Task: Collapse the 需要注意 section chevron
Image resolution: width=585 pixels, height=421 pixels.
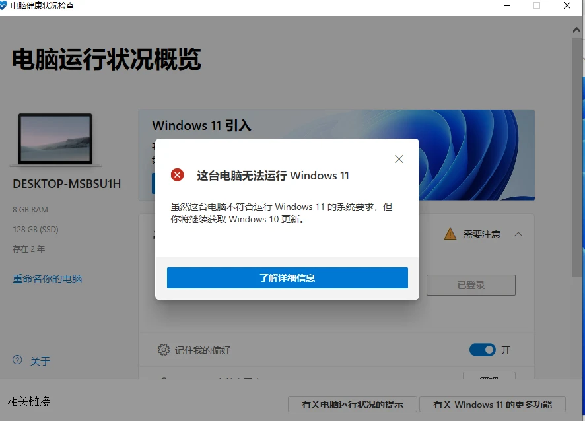Action: (518, 234)
